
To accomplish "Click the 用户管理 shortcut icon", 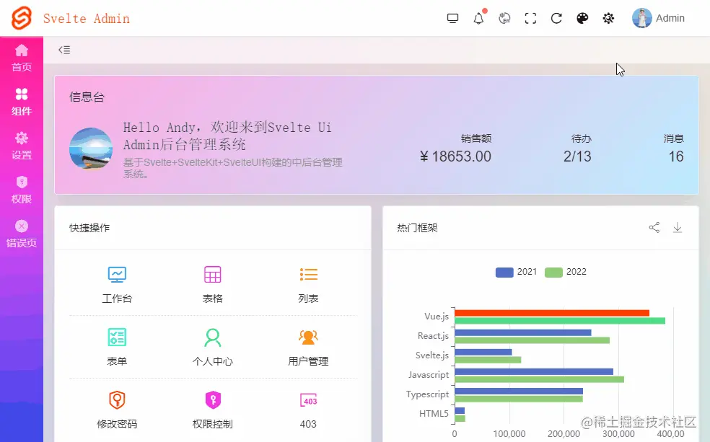I will click(x=308, y=337).
